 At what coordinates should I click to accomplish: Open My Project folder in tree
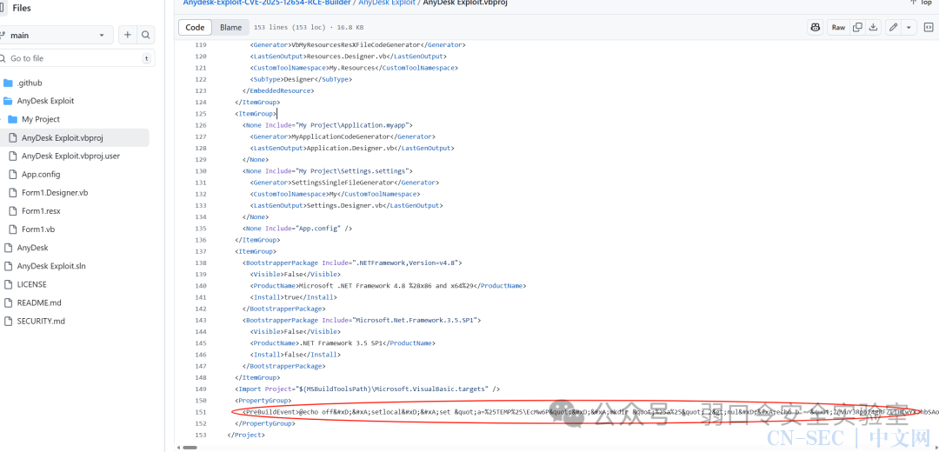click(x=41, y=119)
